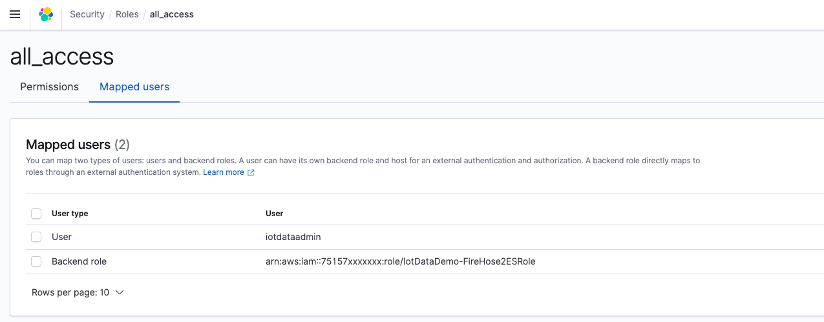The image size is (824, 322).
Task: Sort by the User type column header
Action: (x=70, y=214)
